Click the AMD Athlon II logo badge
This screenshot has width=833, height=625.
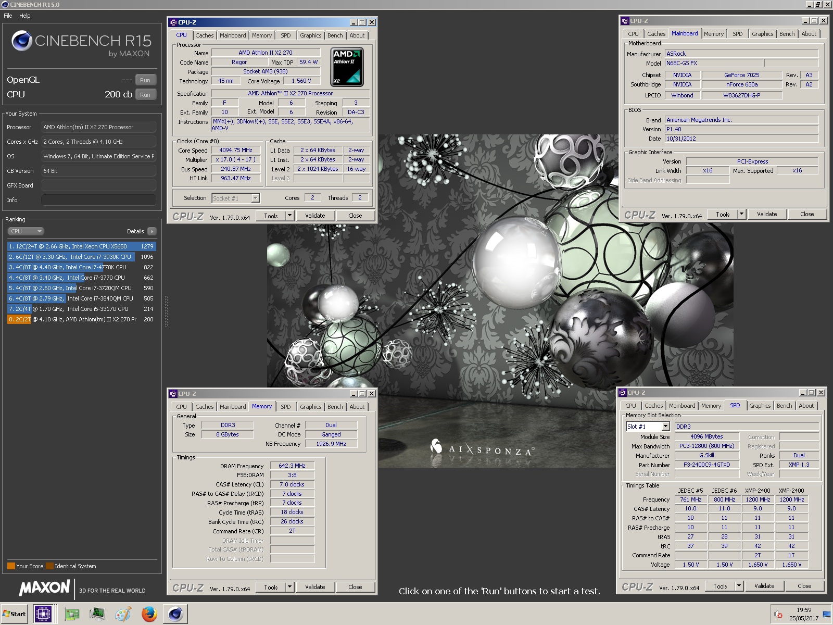coord(347,67)
